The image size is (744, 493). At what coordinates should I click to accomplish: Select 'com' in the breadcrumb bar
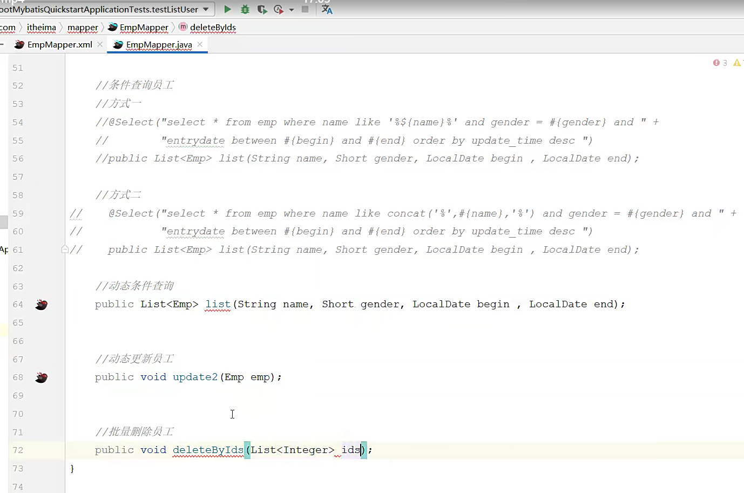pyautogui.click(x=8, y=28)
